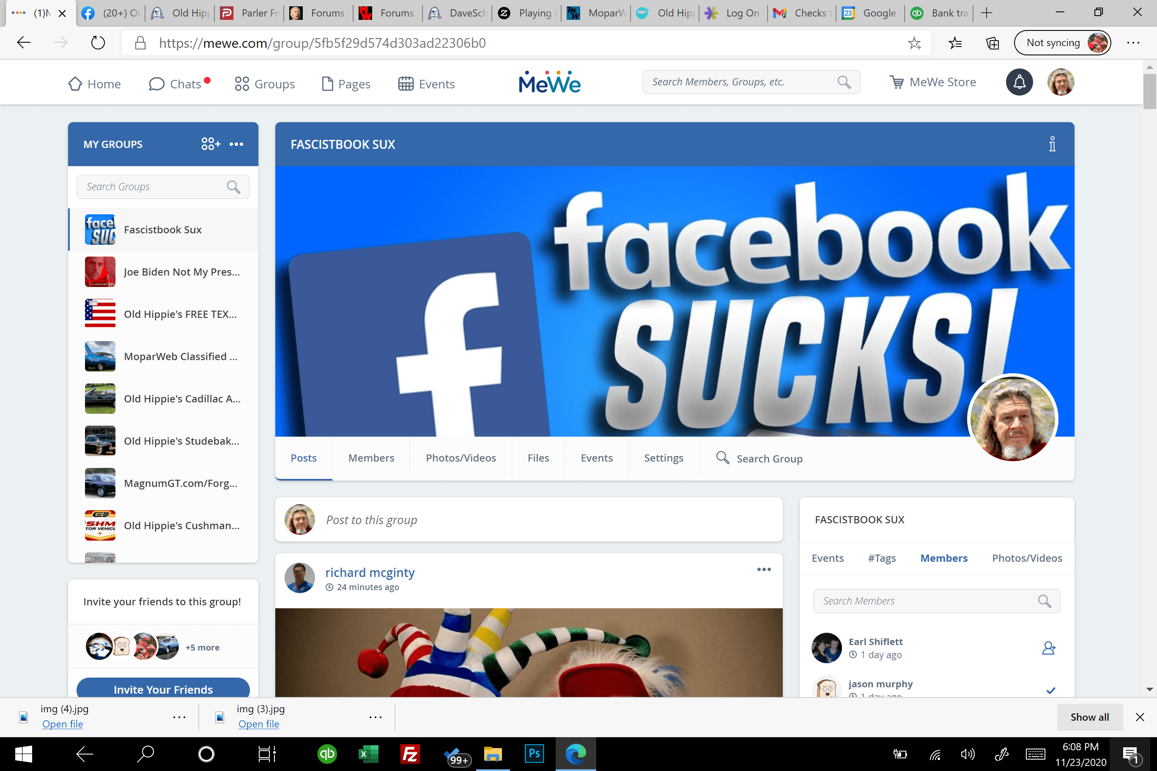This screenshot has height=771, width=1157.
Task: Open the Favorites list icon
Action: (x=955, y=43)
